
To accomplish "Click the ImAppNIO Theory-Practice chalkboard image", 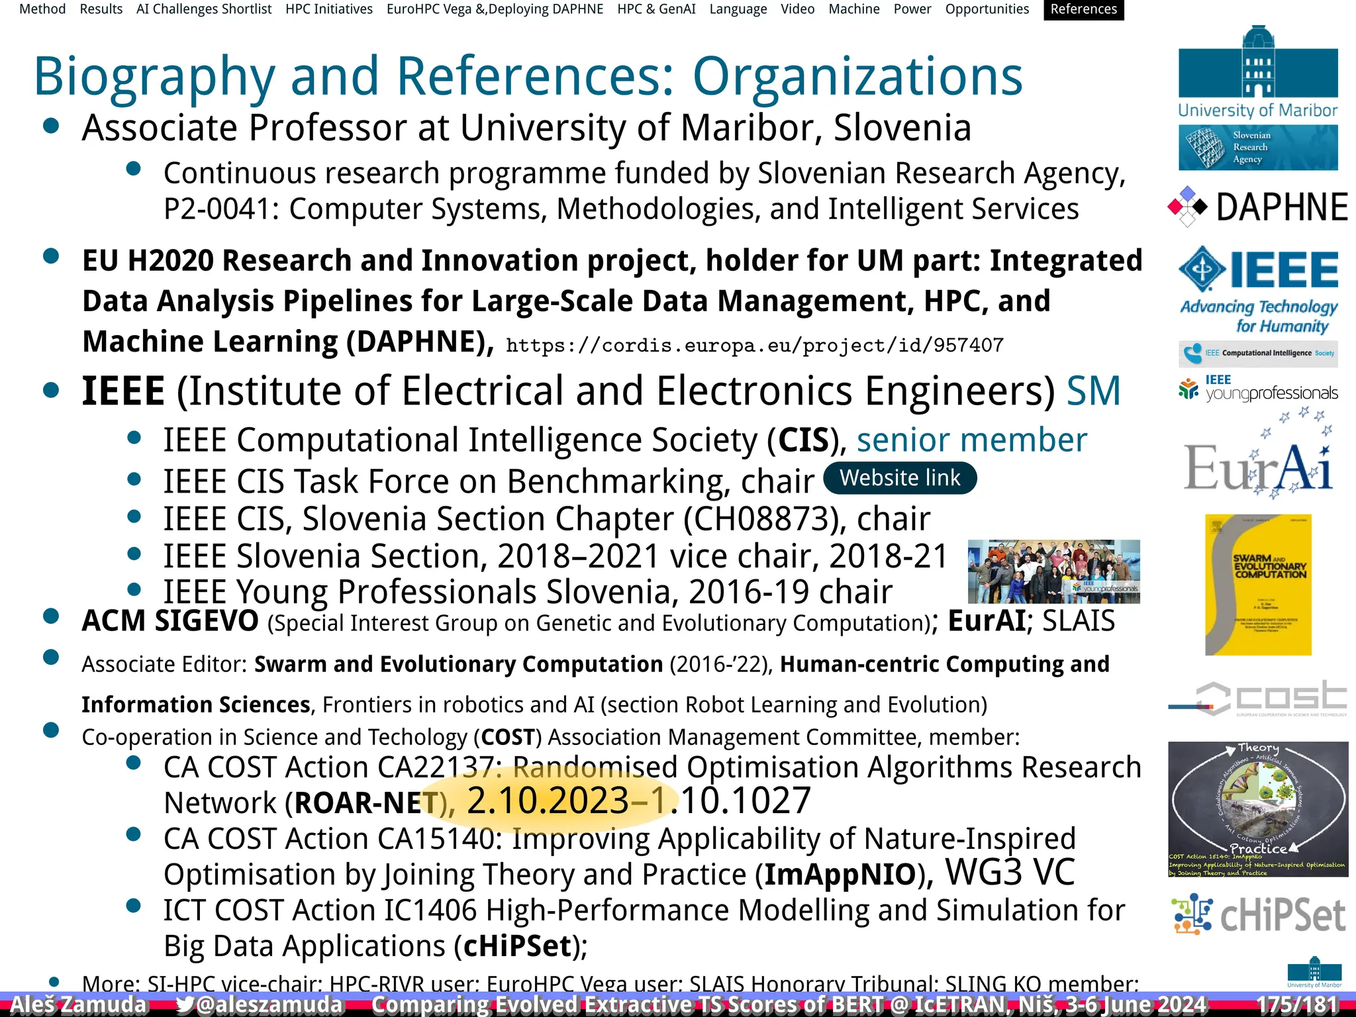I will click(x=1258, y=809).
